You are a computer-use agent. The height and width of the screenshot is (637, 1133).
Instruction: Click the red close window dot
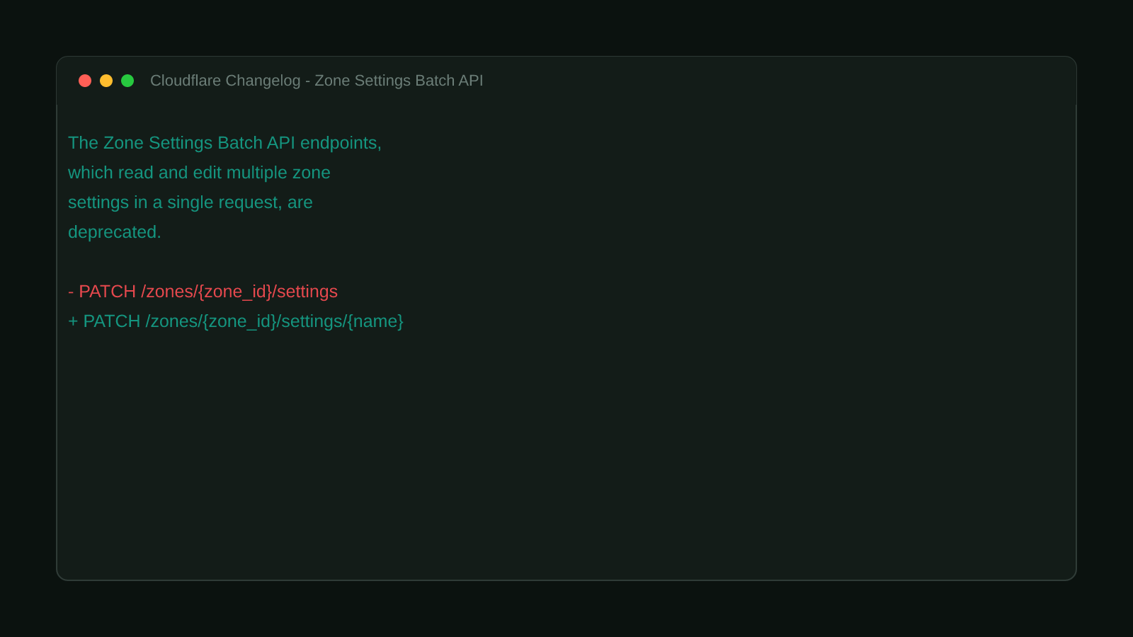click(85, 81)
